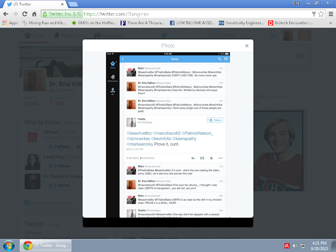Click the Follow button beside Yvette in photo
This screenshot has width=336, height=252.
(x=215, y=120)
